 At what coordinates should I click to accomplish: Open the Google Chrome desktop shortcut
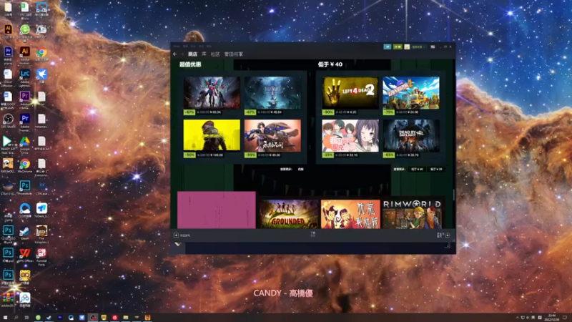pyautogui.click(x=41, y=54)
